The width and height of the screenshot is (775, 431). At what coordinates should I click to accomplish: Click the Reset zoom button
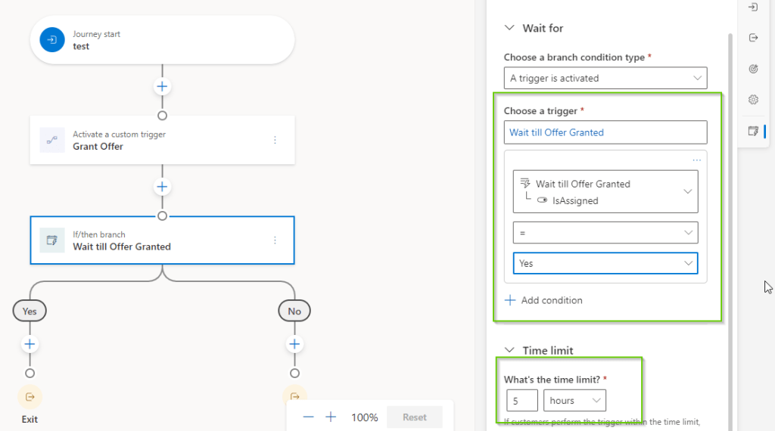414,417
